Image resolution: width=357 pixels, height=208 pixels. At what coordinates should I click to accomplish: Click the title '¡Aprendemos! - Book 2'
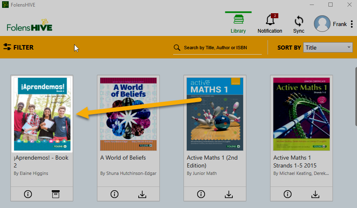click(41, 161)
